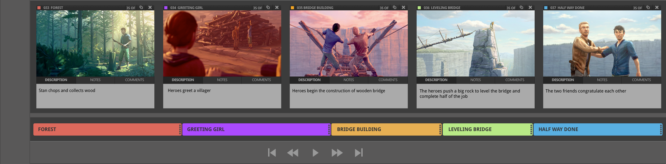Delete the 033 Forest shot card
The width and height of the screenshot is (666, 164).
point(150,7)
